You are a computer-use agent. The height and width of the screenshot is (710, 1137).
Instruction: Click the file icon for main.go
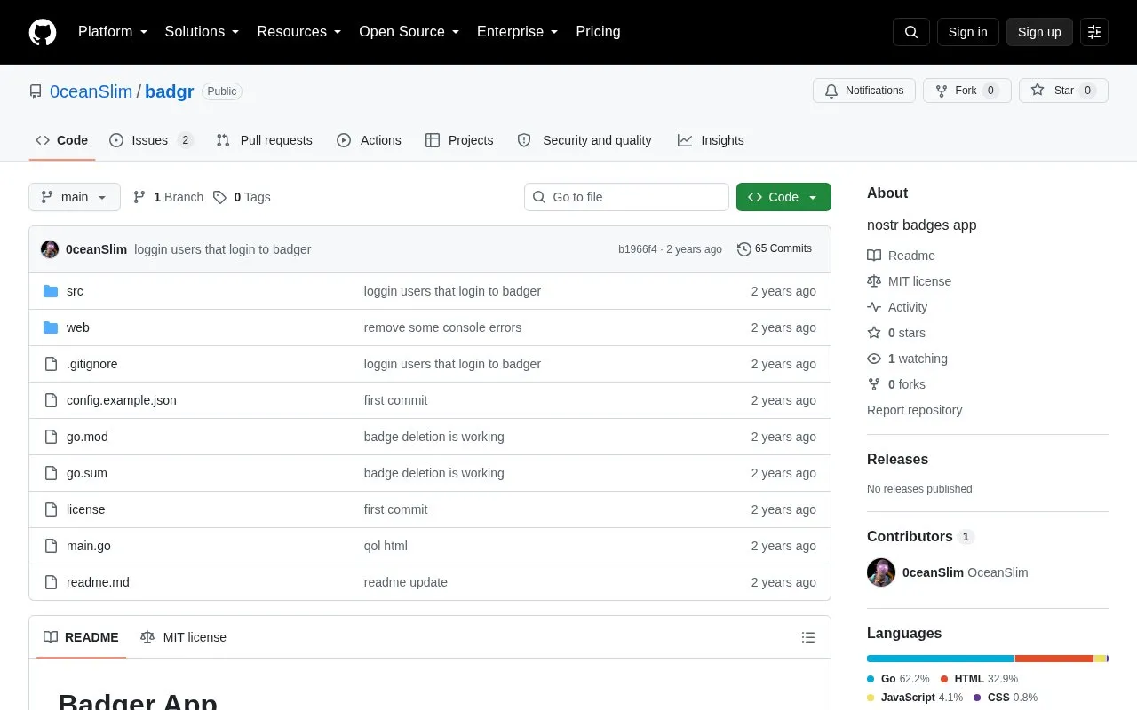pos(51,546)
